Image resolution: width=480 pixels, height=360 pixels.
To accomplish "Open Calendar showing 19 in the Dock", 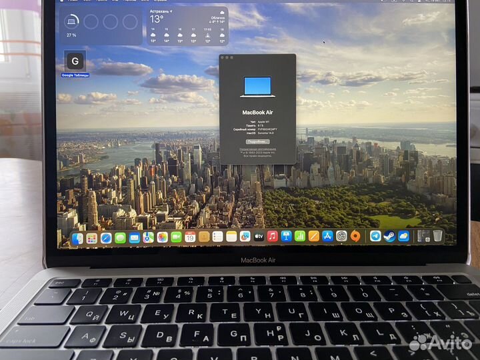I will pos(190,237).
